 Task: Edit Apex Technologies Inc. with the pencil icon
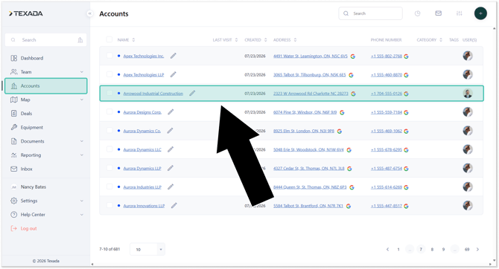[x=173, y=56]
